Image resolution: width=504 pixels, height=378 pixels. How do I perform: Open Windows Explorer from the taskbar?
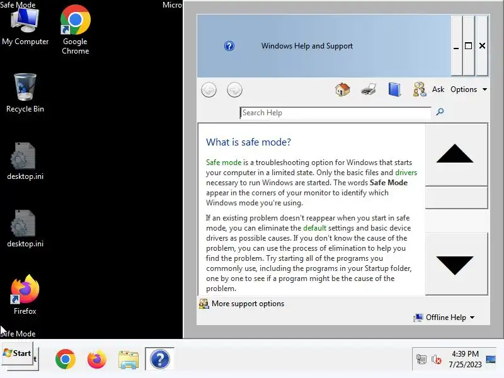[x=129, y=359]
